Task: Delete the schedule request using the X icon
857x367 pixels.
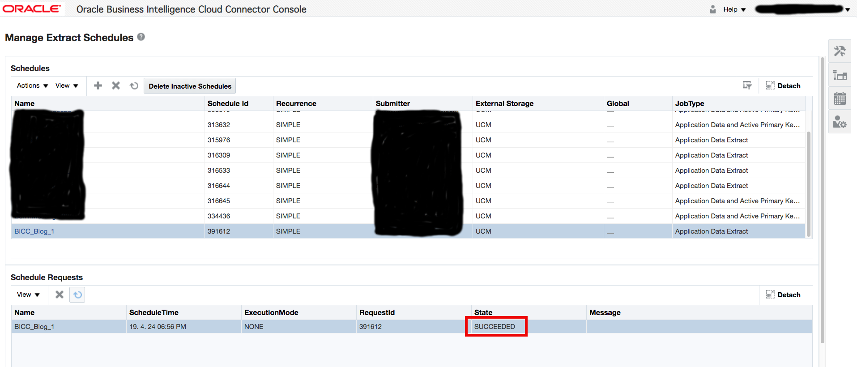Action: [60, 294]
